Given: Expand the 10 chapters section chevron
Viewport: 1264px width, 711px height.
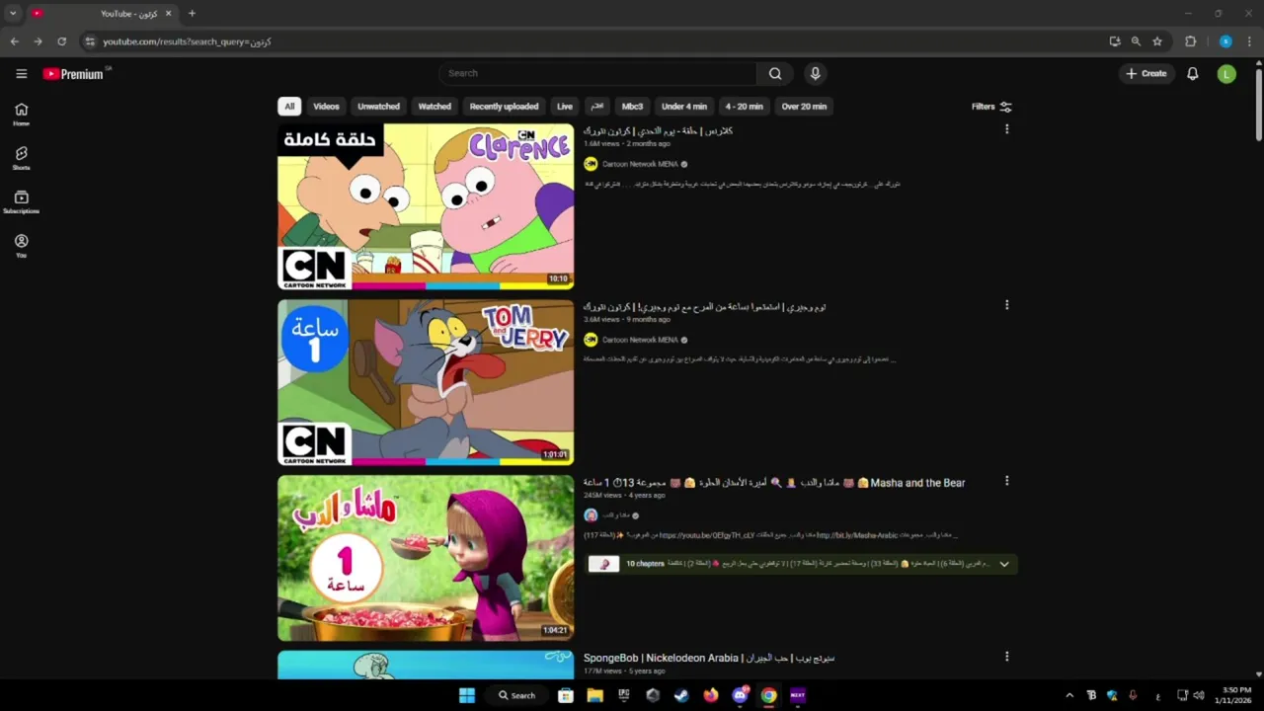Looking at the screenshot, I should point(1004,564).
